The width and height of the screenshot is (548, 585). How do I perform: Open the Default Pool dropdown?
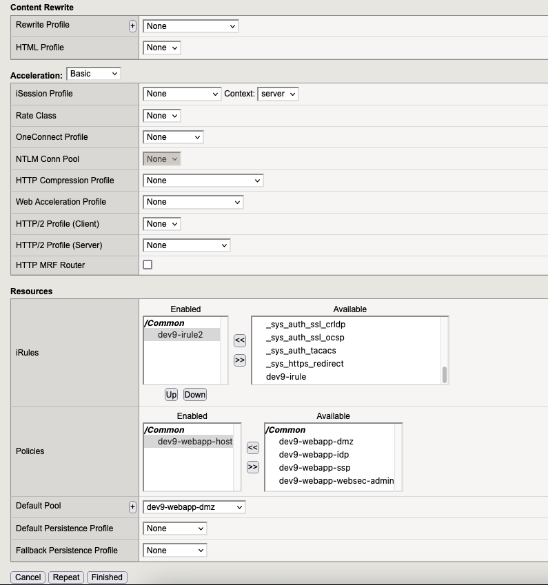(x=194, y=507)
